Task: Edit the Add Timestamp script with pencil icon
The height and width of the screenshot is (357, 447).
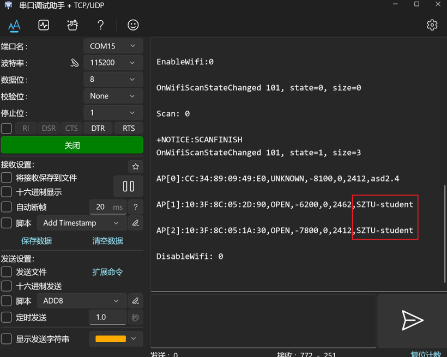Action: (135, 223)
